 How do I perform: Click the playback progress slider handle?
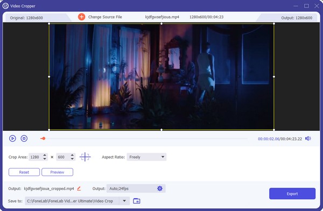point(43,138)
